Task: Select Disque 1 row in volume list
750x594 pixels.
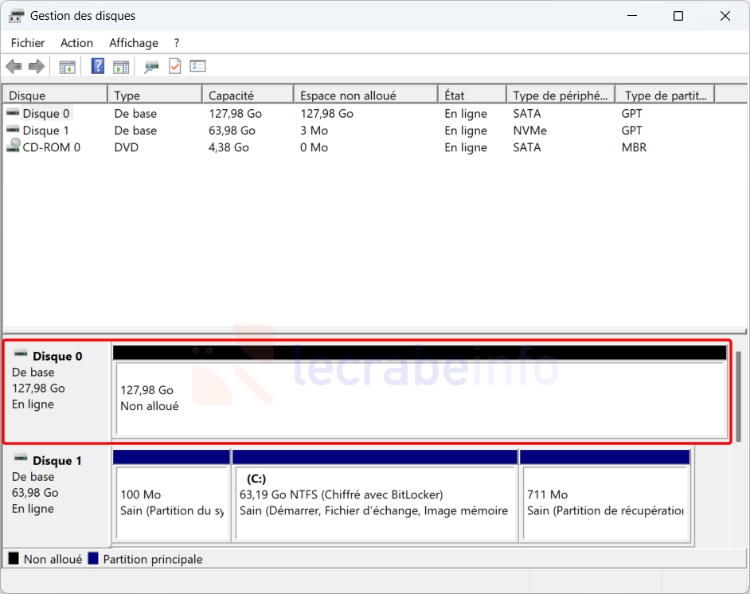Action: click(x=45, y=131)
